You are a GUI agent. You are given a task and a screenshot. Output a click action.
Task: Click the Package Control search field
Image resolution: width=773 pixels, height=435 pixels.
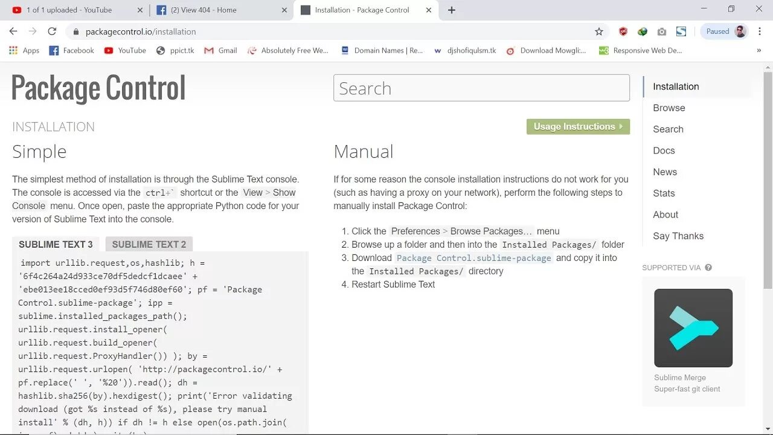point(481,88)
